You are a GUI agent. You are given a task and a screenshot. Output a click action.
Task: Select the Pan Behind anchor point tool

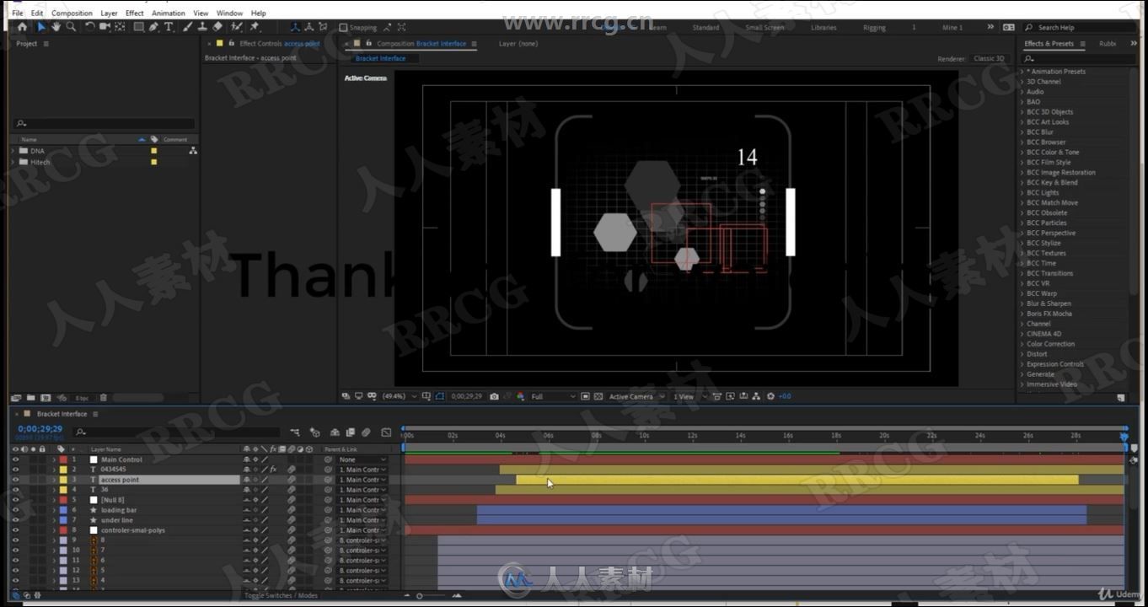click(120, 27)
